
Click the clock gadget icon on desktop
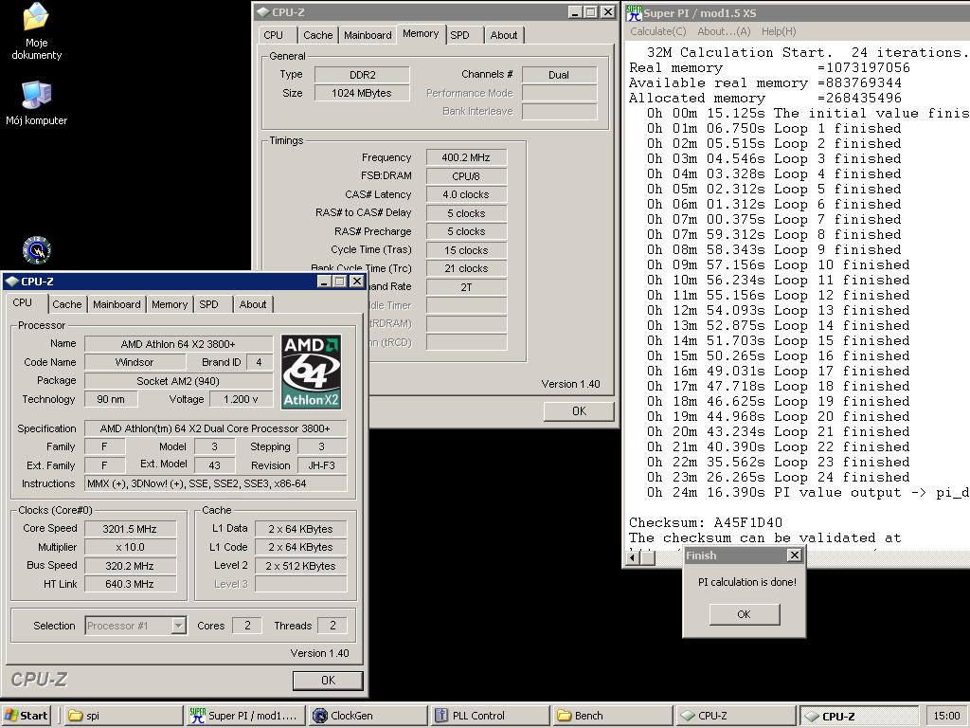click(37, 250)
